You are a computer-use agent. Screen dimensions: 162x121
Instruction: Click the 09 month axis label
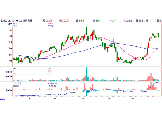[83, 99]
